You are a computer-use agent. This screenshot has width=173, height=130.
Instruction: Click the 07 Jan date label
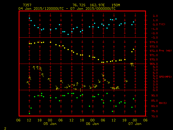coord(135,123)
